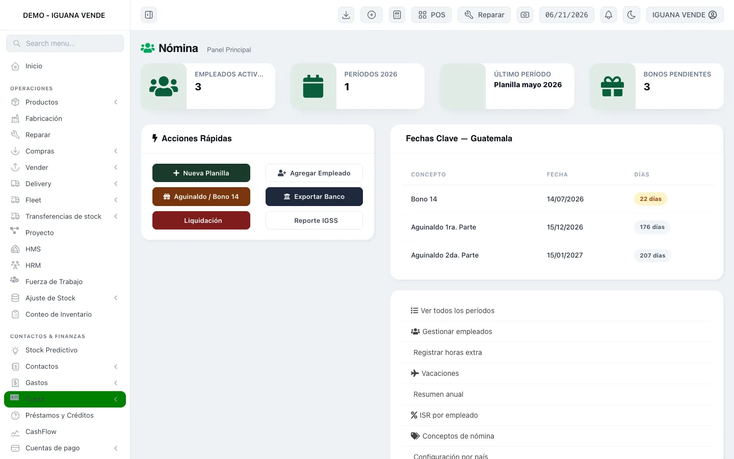Click the Gastos receipt icon in sidebar
The height and width of the screenshot is (459, 734).
[x=15, y=382]
